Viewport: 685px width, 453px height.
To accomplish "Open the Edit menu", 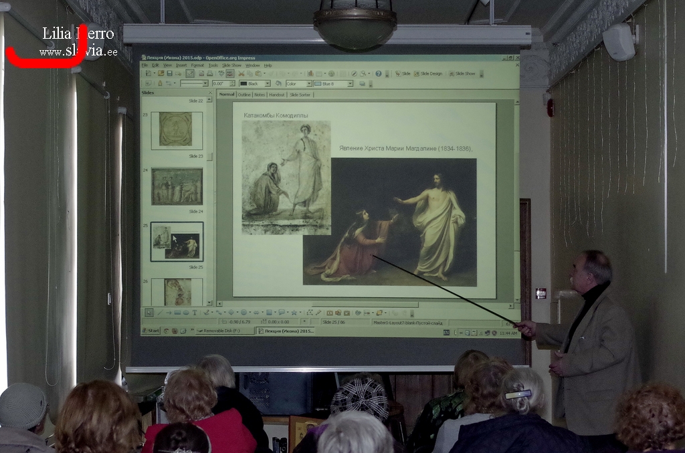I will tap(155, 65).
